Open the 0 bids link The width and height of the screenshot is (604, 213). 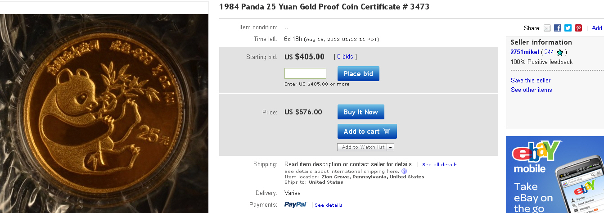(x=345, y=57)
